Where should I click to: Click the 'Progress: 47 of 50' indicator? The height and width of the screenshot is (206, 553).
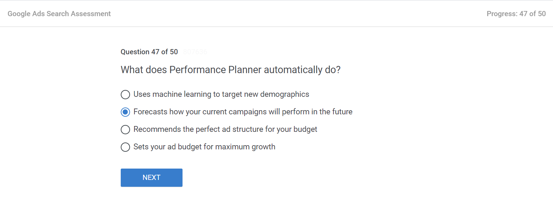tap(516, 14)
